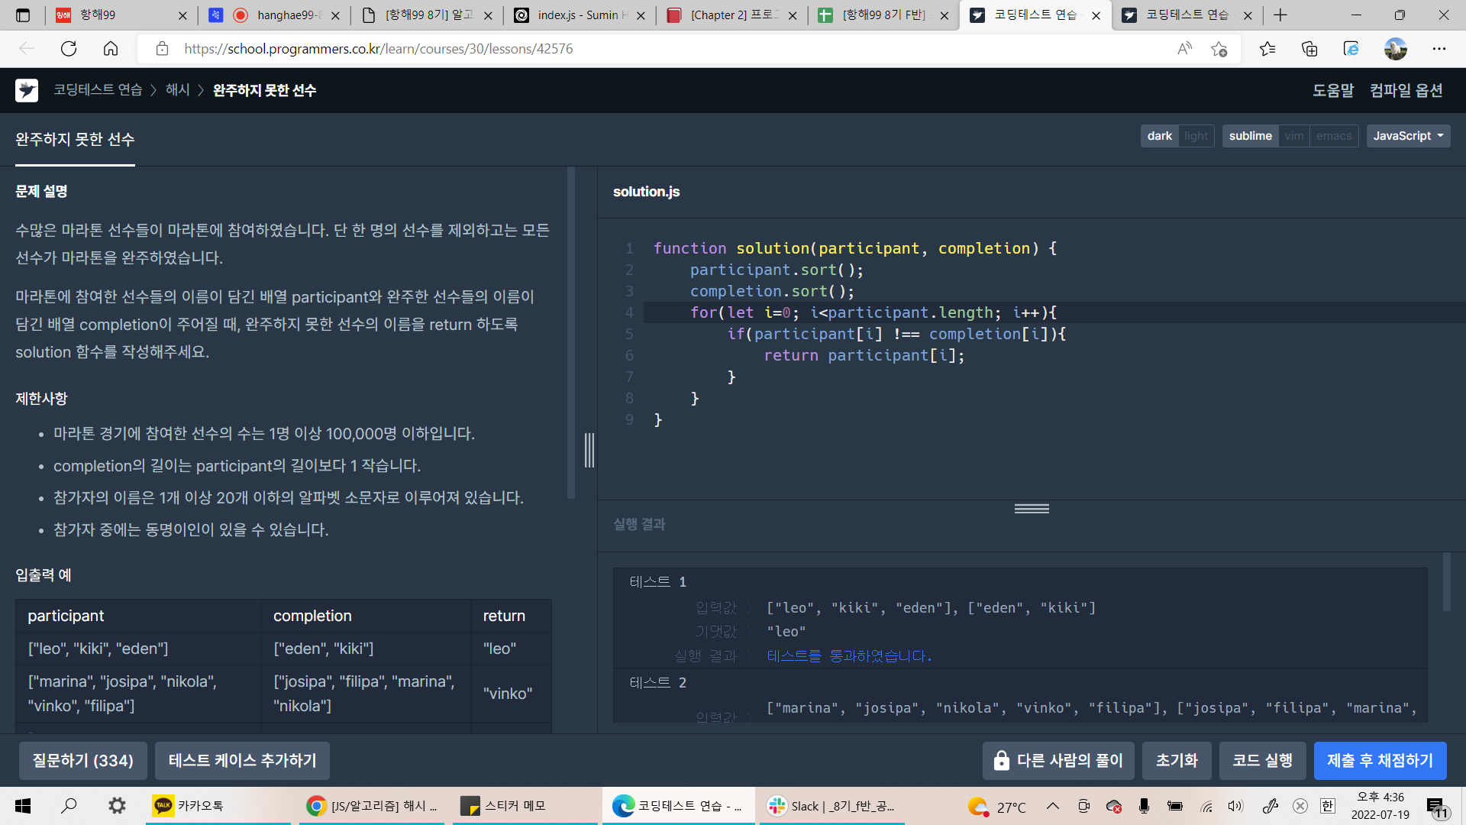This screenshot has width=1466, height=825.
Task: Open 컴파일 옵션 menu
Action: (x=1406, y=90)
